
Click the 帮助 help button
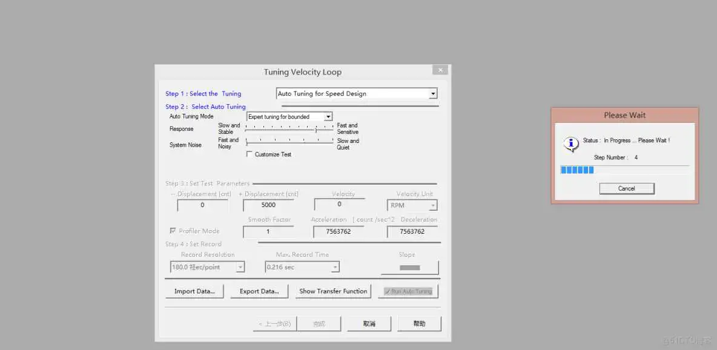420,323
